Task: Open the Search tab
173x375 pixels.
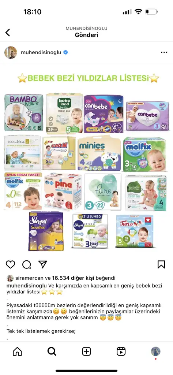Action: 52,351
